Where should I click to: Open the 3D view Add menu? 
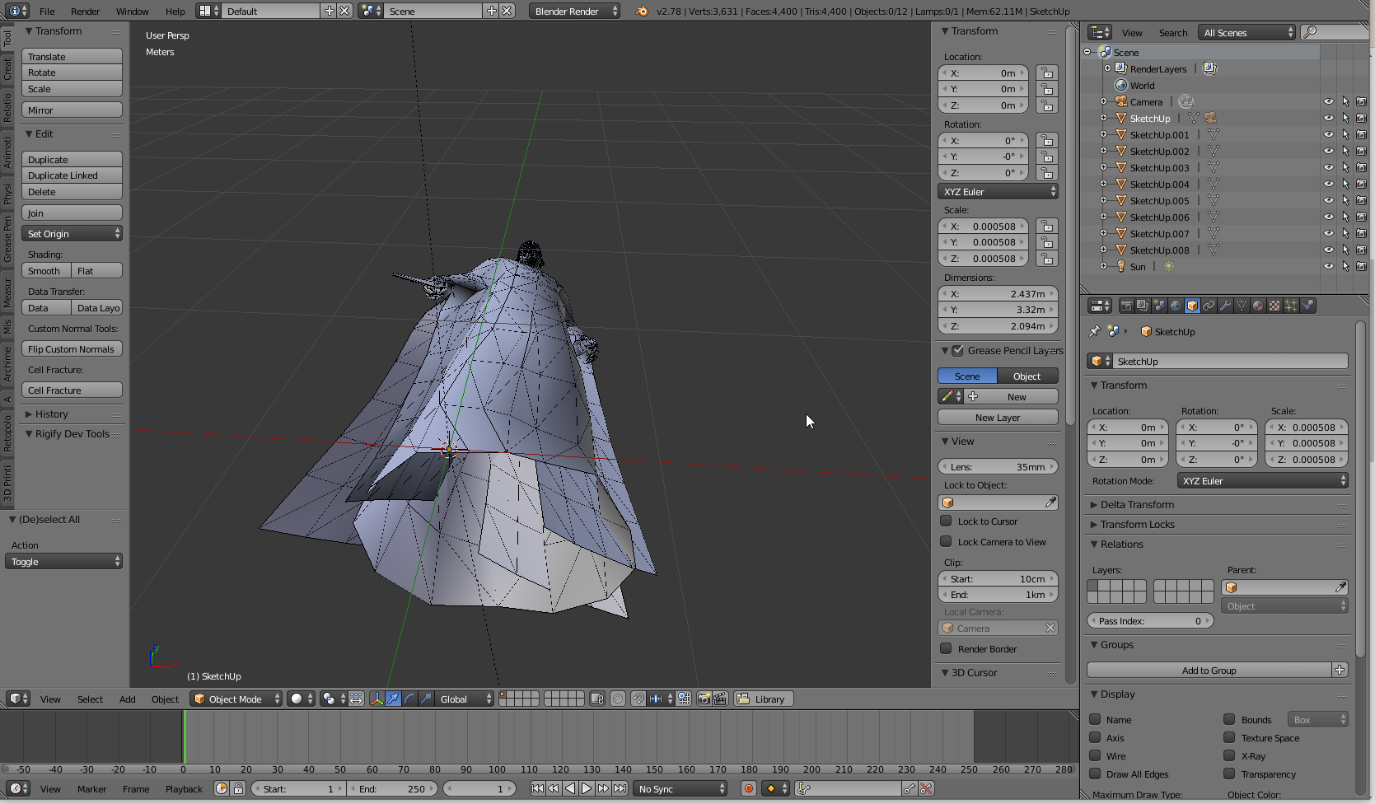coord(127,699)
